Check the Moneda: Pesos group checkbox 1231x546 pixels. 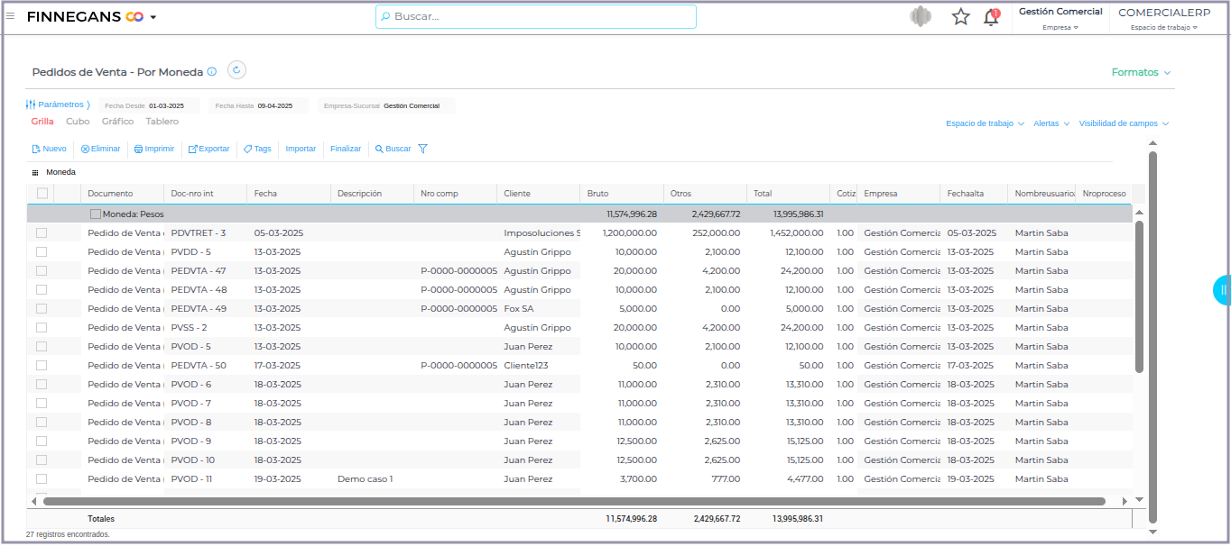96,214
